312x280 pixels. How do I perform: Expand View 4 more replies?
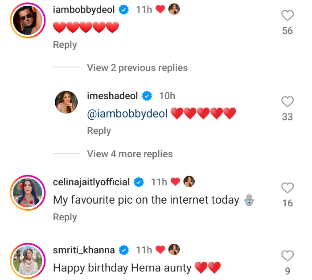[x=130, y=154]
